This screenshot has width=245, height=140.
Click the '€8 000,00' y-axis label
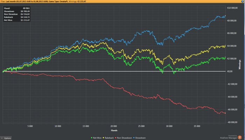(232, 21)
